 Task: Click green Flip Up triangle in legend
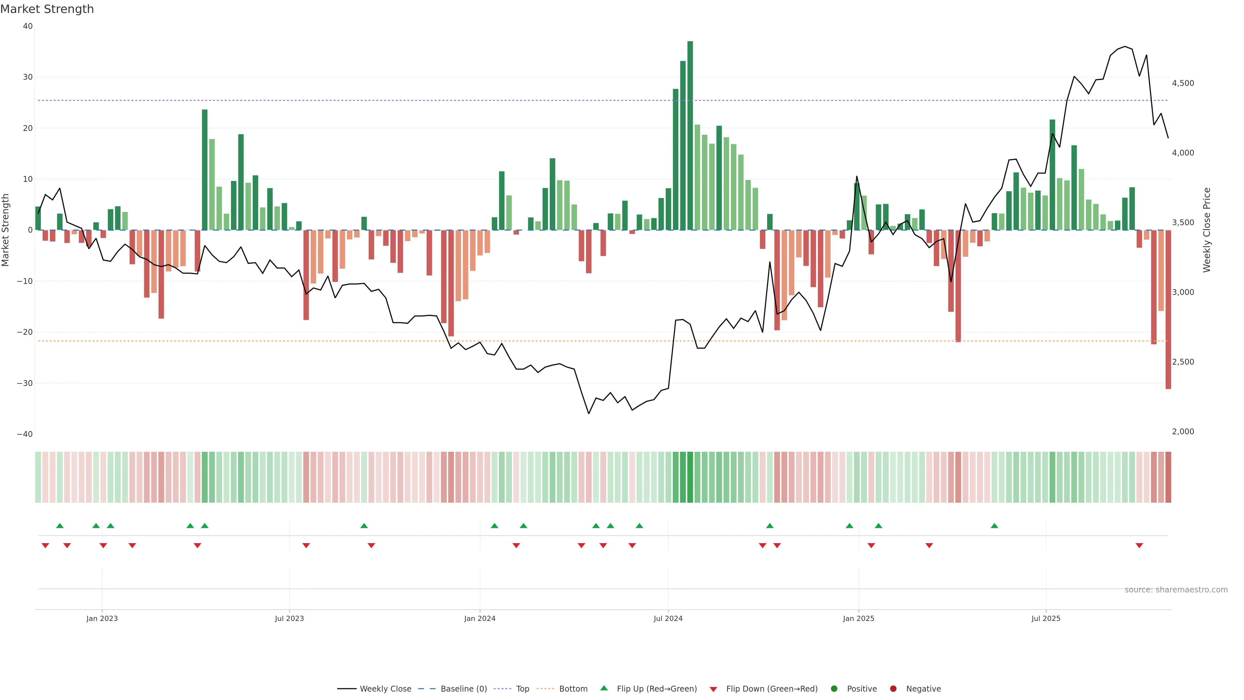point(604,688)
